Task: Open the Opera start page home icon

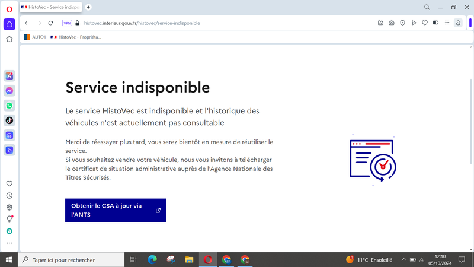Action: (x=9, y=24)
